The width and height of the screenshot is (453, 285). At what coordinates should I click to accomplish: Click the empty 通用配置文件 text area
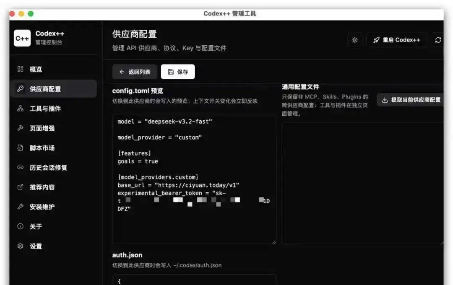[362, 183]
